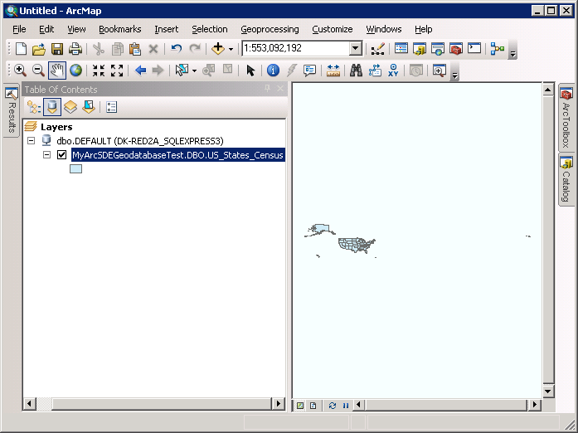Switch to Layout View at map bottom

point(313,406)
